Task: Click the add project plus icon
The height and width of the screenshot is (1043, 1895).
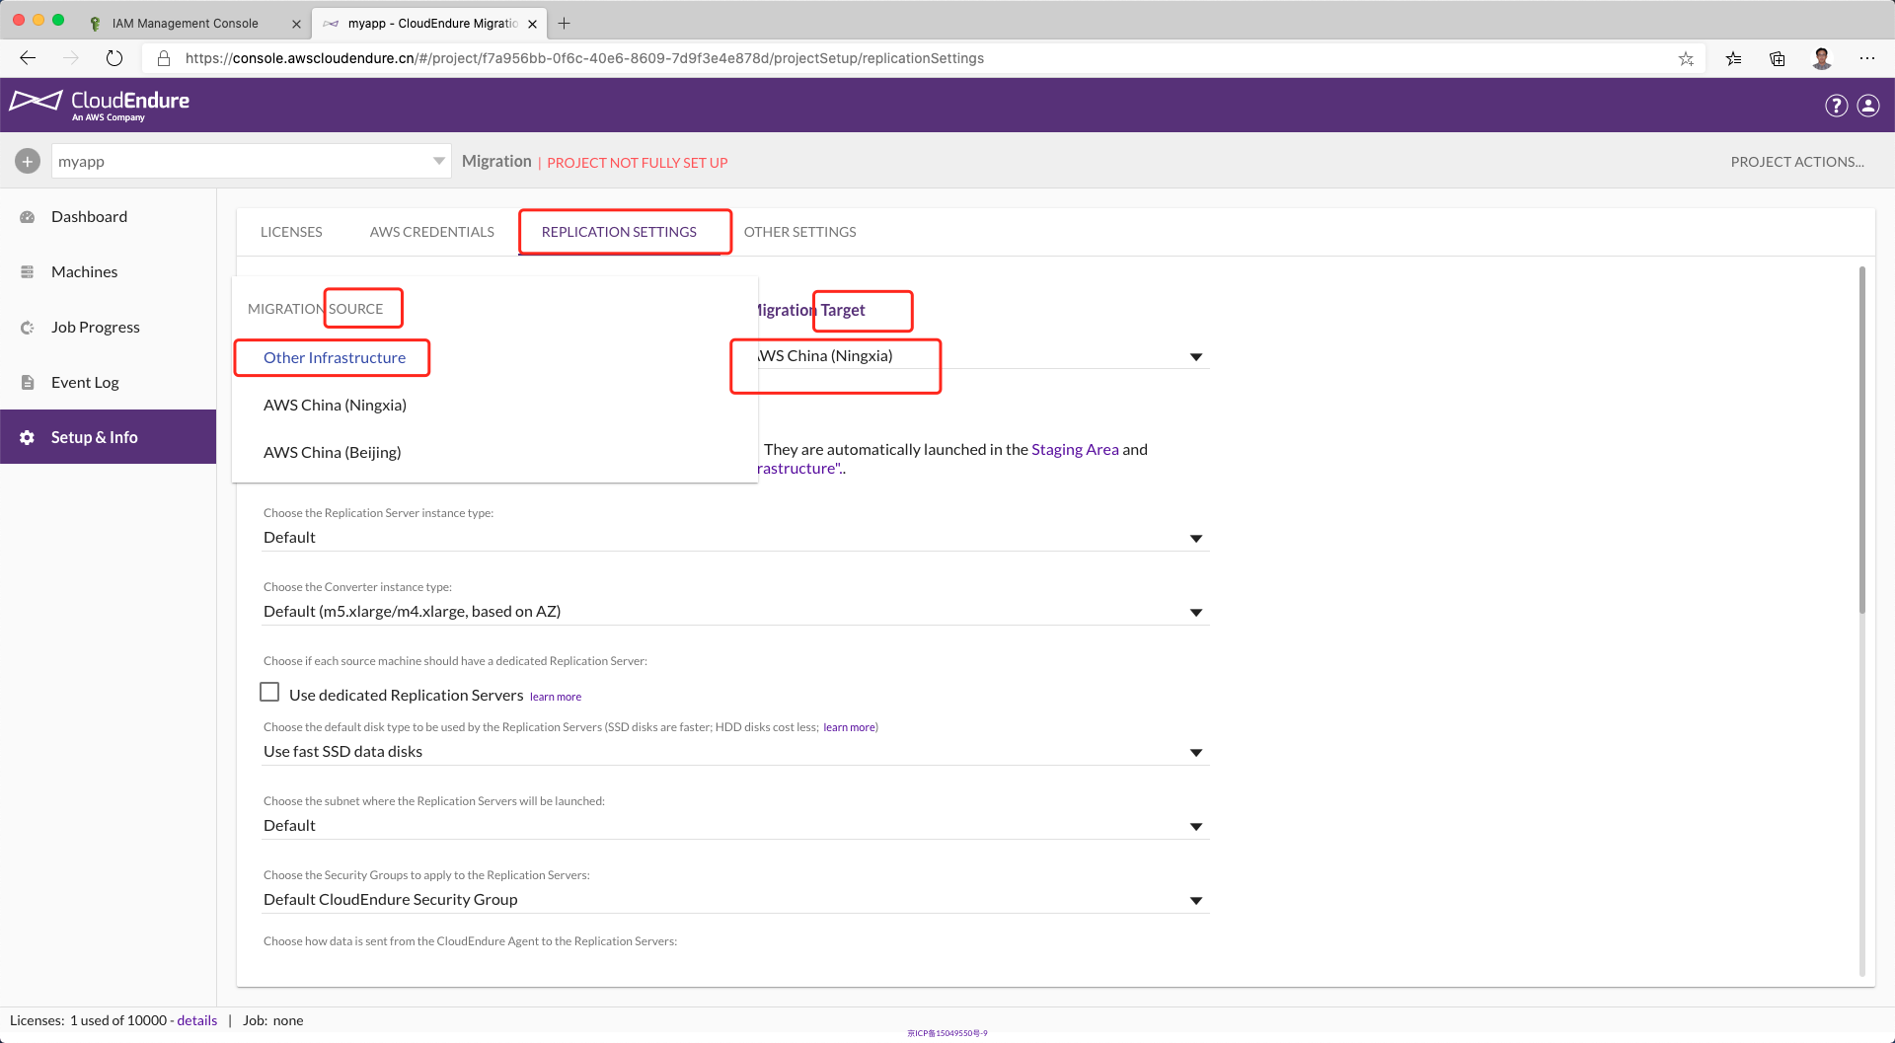Action: 28,161
